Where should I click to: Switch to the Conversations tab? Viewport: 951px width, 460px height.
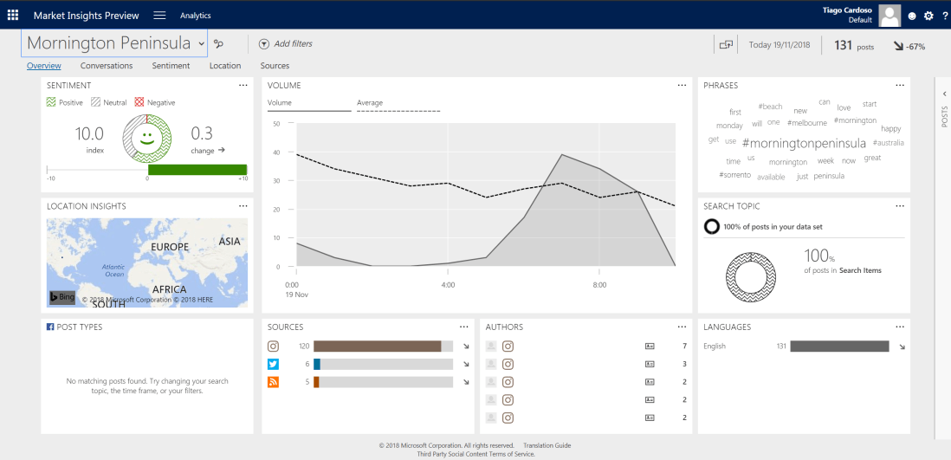click(x=107, y=66)
